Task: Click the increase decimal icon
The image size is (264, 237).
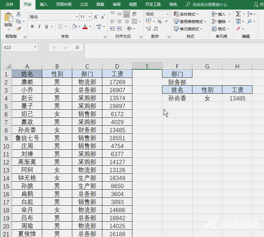Action: pos(148,29)
